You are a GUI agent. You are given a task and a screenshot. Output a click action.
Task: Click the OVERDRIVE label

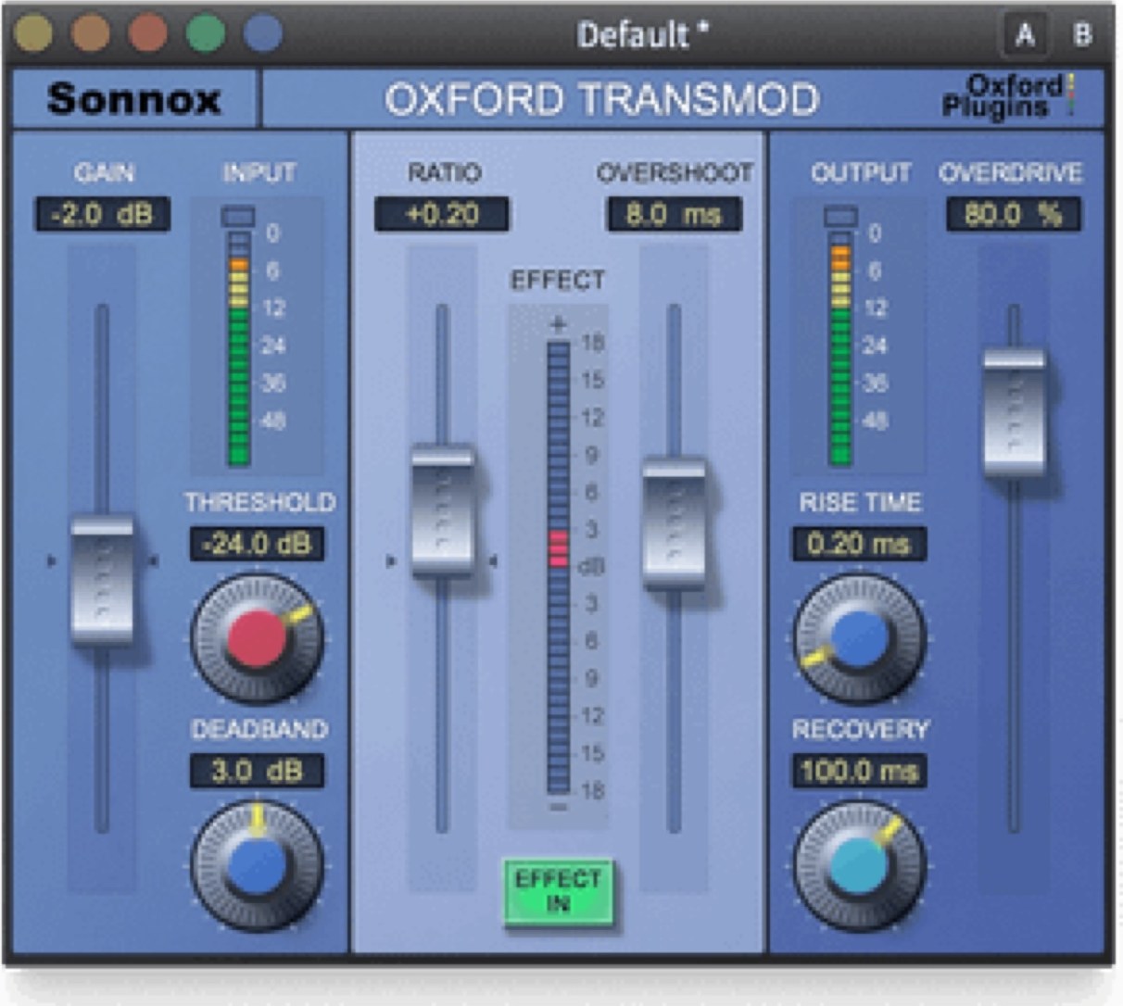tap(1011, 172)
